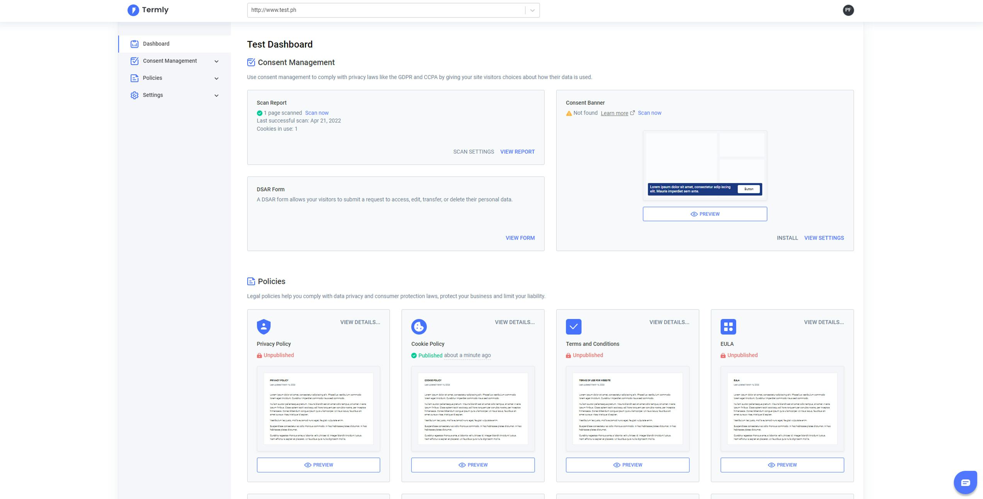Select the Dashboard icon in the sidebar

134,44
